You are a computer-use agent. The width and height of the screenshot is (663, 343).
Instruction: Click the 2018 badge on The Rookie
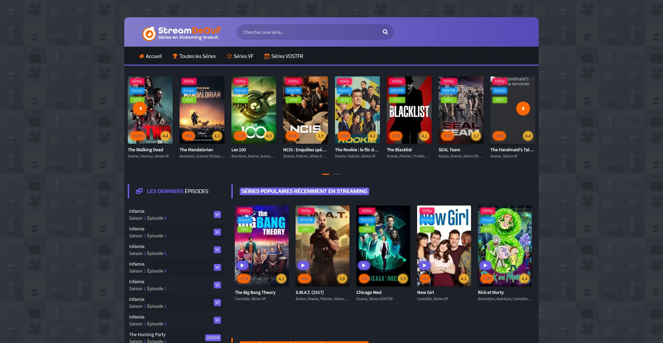click(344, 100)
